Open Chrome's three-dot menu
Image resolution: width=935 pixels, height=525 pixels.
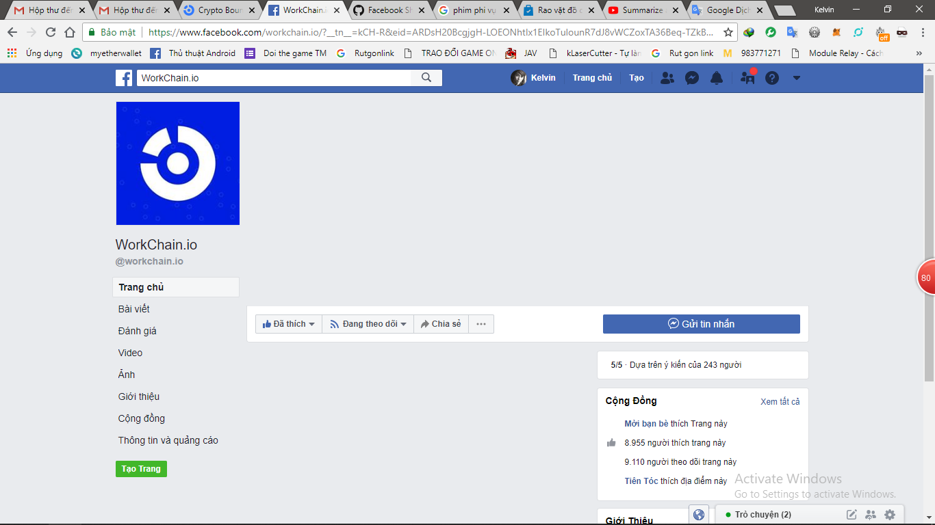click(x=922, y=32)
